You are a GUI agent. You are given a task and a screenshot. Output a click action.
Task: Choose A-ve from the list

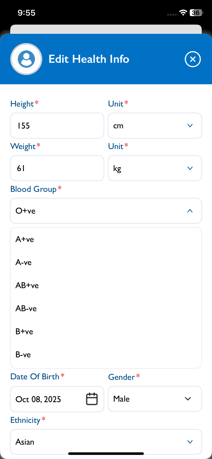pos(24,262)
